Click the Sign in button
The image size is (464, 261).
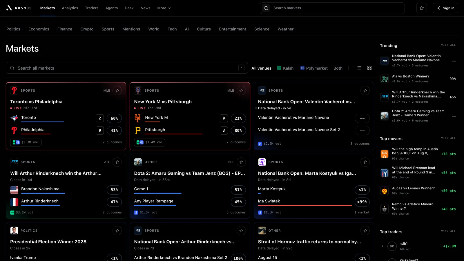tap(445, 8)
